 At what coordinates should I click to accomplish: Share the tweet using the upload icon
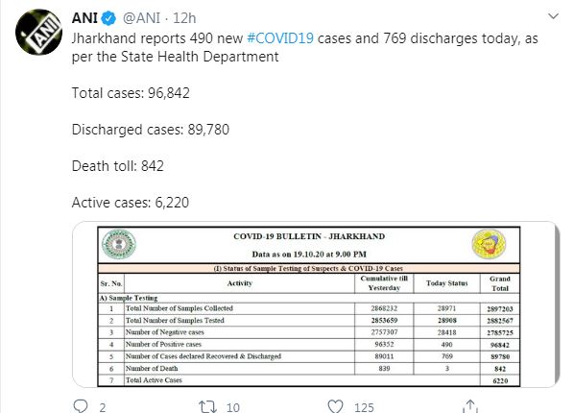tap(470, 406)
